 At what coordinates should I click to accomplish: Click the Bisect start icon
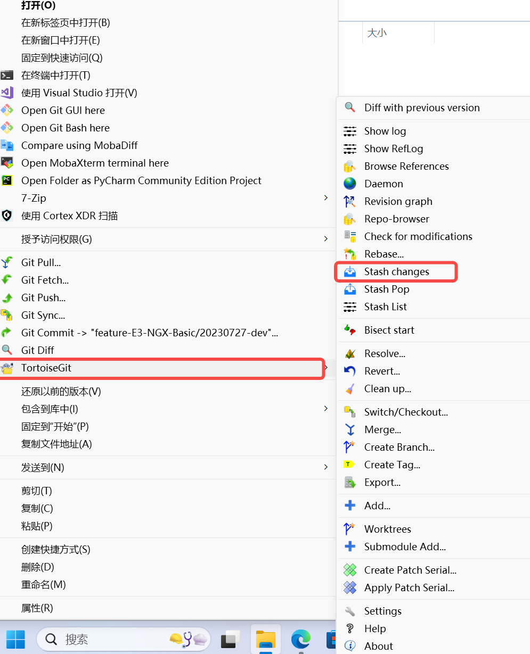coord(350,330)
